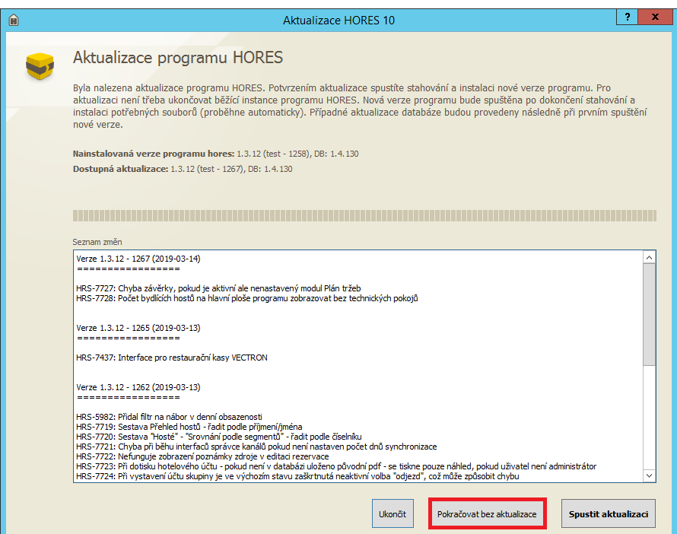677x534 pixels.
Task: Start the update with Spustit aktualizaci
Action: click(608, 514)
